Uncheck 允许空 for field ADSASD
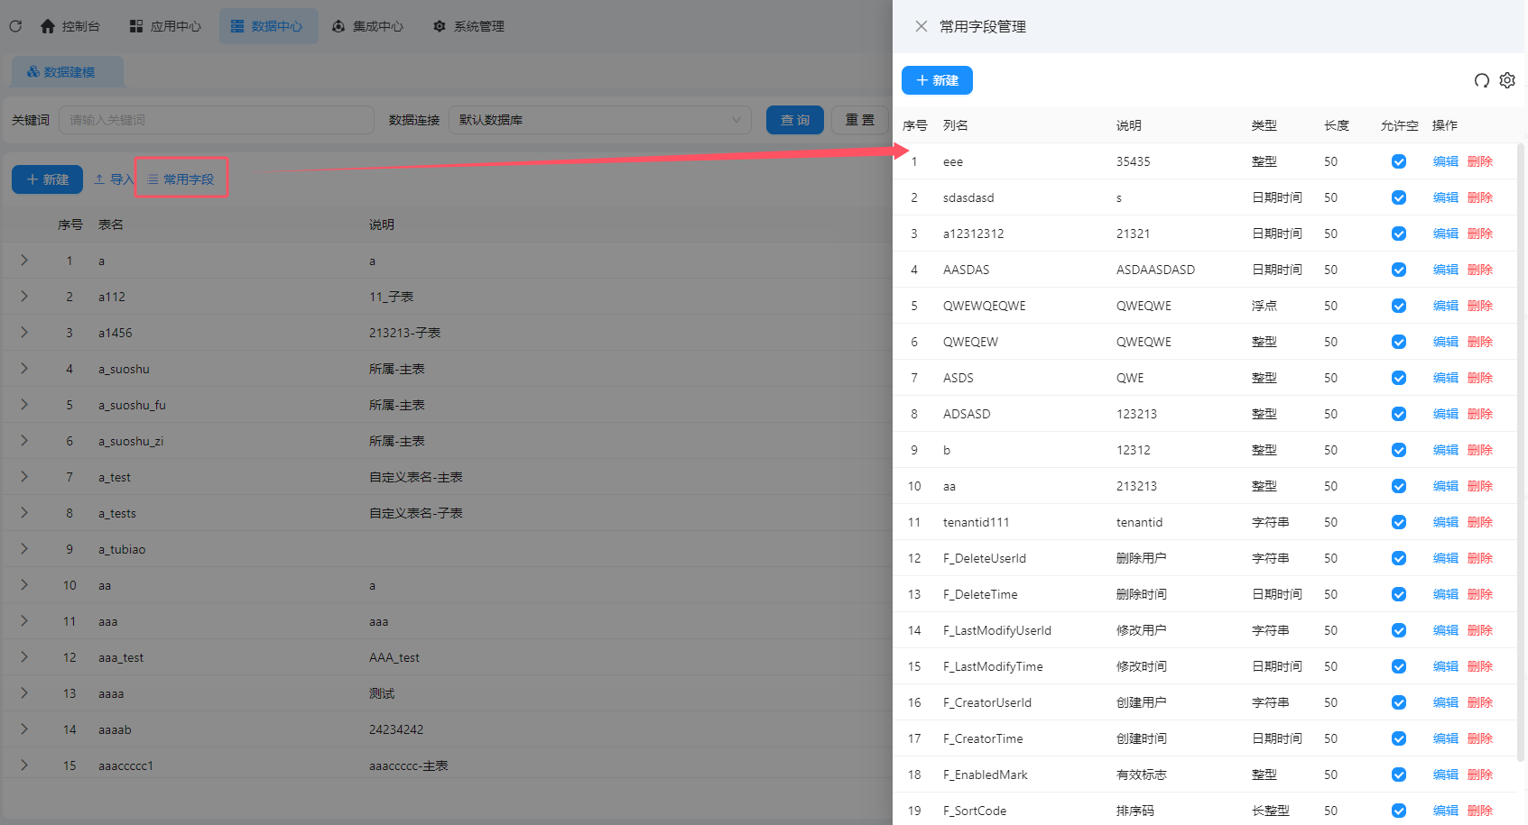 (x=1399, y=414)
